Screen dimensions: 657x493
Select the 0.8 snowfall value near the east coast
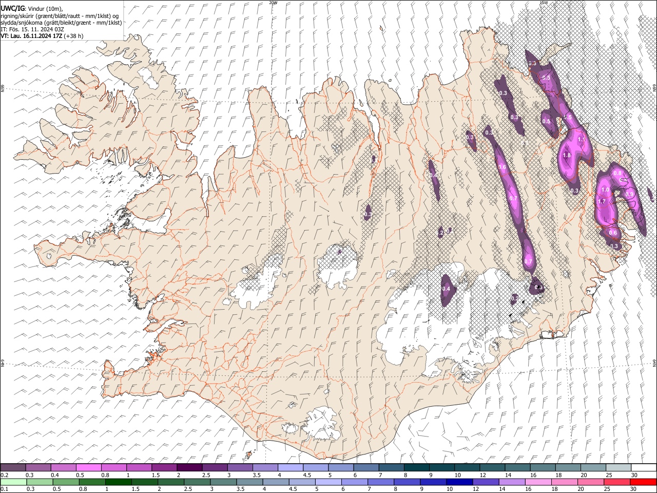point(617,174)
